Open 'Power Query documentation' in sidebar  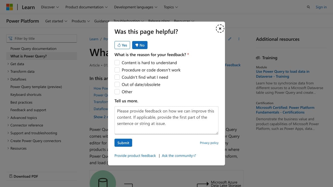[x=33, y=49]
